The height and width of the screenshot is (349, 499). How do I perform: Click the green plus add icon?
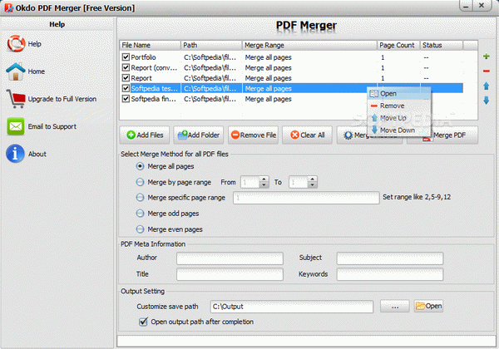tap(487, 57)
